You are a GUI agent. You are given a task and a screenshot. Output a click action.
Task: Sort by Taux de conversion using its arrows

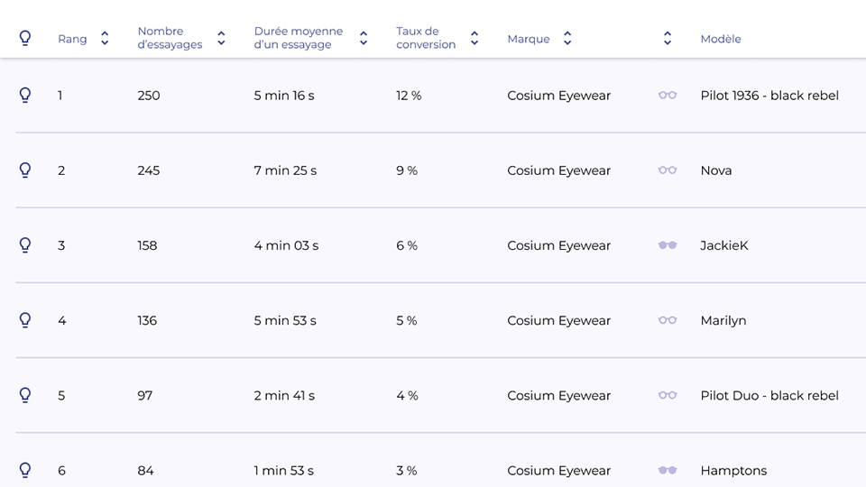pos(474,38)
